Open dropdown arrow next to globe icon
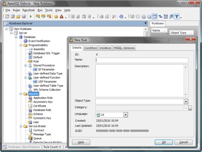202x152 pixels. (125, 18)
